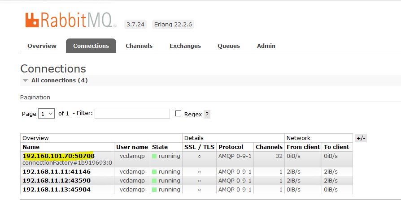Open connection 192.168.11.12:43590

57,181
